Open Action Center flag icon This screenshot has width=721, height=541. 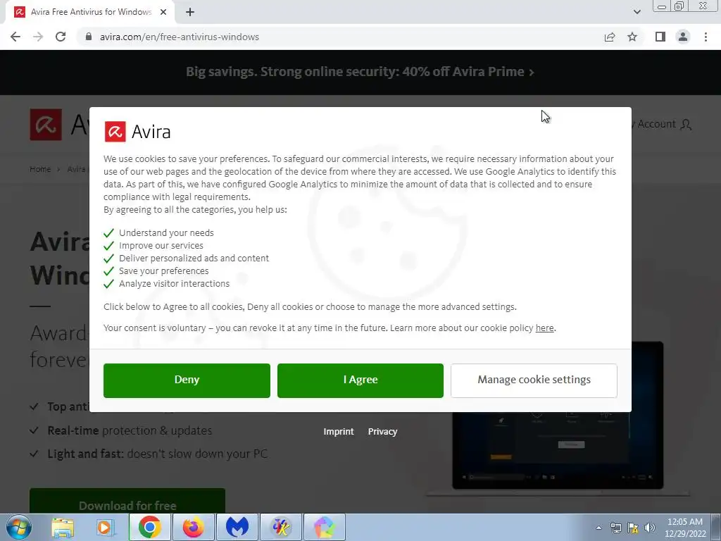coord(633,528)
